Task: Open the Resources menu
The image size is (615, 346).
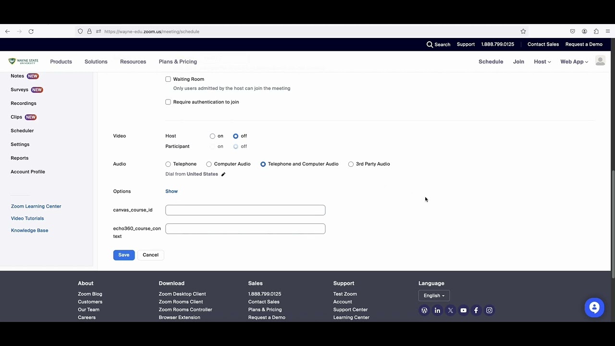Action: point(133,62)
